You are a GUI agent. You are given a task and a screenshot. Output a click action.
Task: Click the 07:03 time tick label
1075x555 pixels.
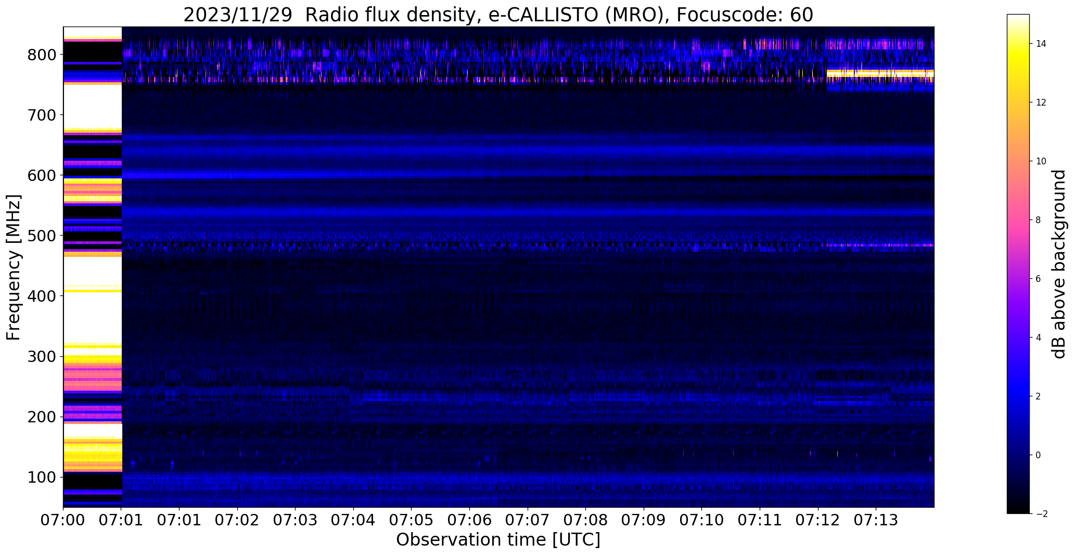tap(296, 520)
